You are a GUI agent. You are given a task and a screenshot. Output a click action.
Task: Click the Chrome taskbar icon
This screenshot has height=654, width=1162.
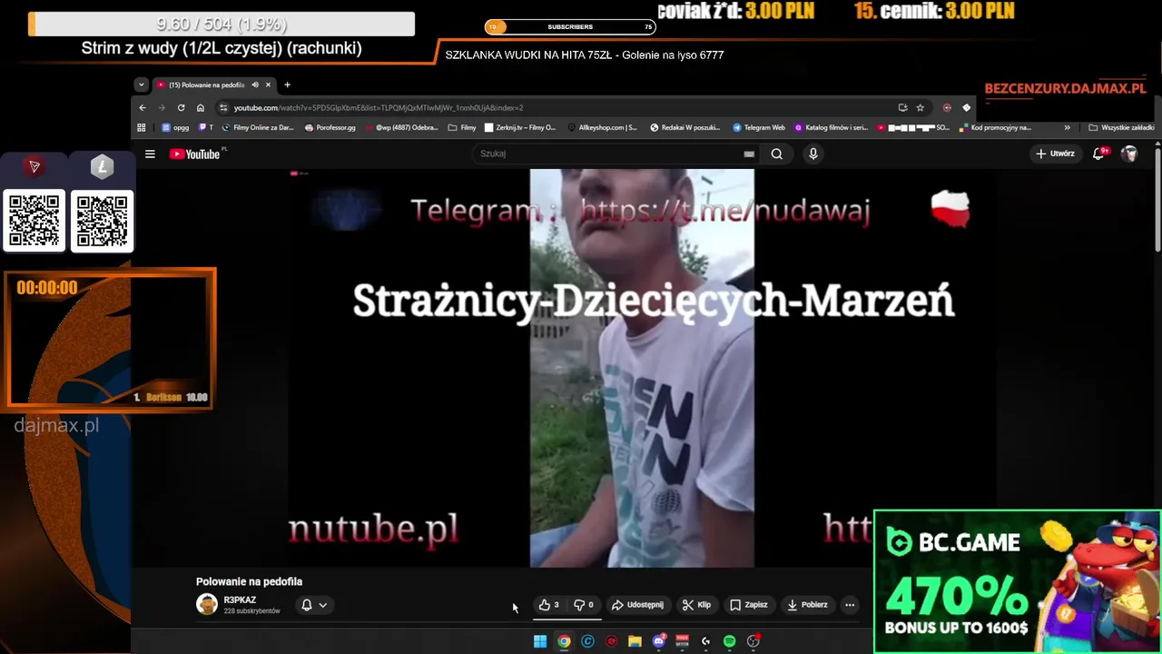564,641
